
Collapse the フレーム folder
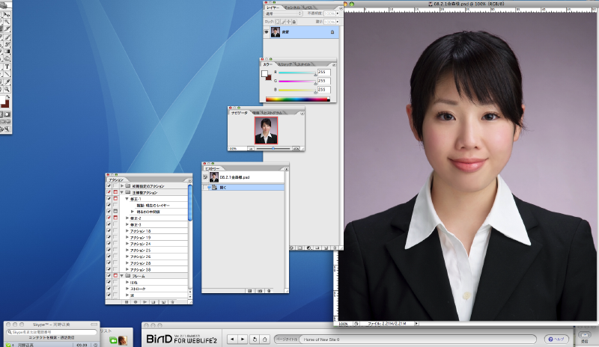click(x=122, y=276)
